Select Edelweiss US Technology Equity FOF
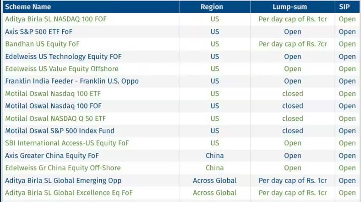Image resolution: width=361 pixels, height=202 pixels. click(63, 56)
